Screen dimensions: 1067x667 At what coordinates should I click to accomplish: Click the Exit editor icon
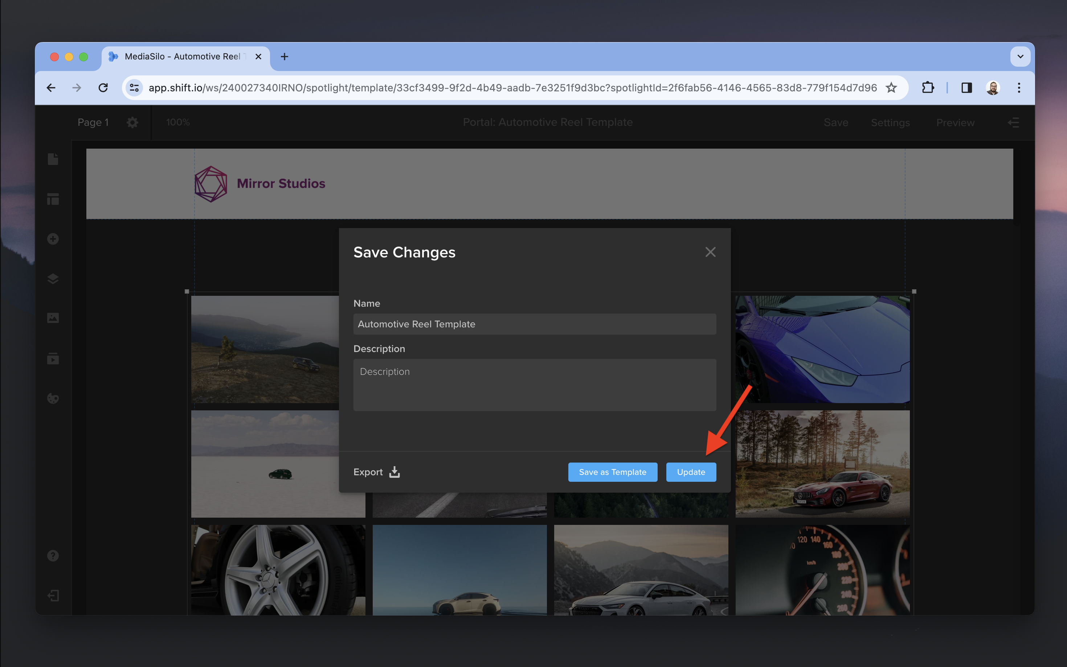click(53, 596)
